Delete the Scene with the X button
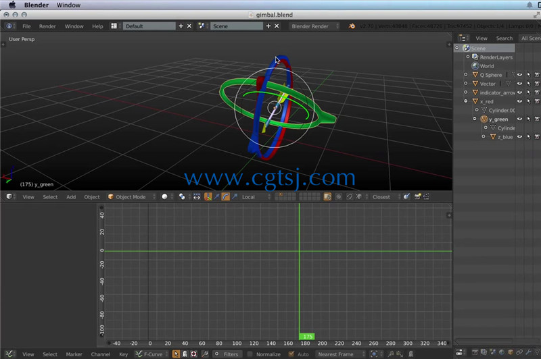Image resolution: width=541 pixels, height=359 pixels. tap(277, 26)
